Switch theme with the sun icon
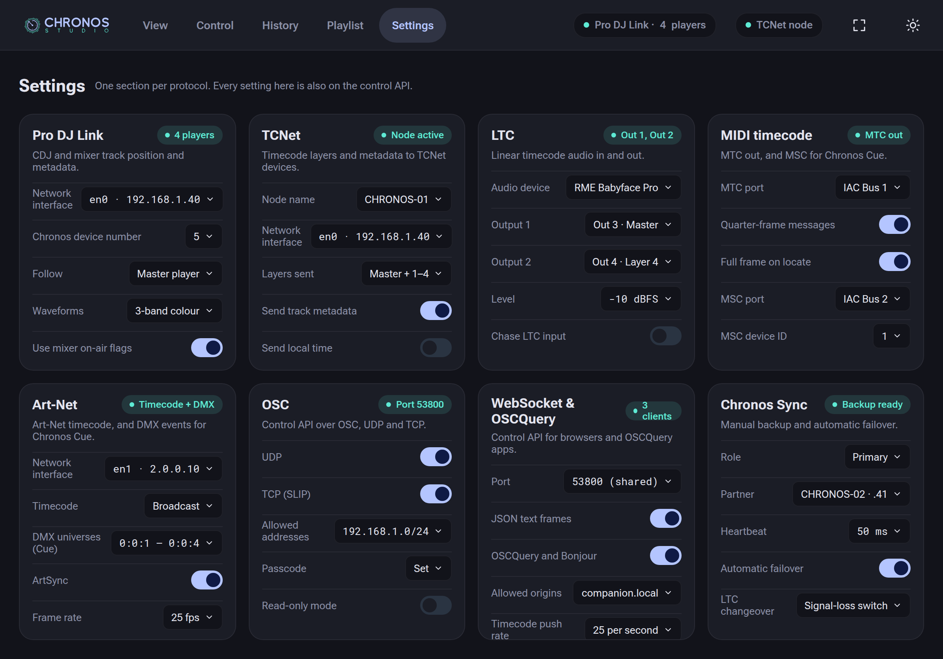Screen dimensions: 943x659 click(x=913, y=25)
